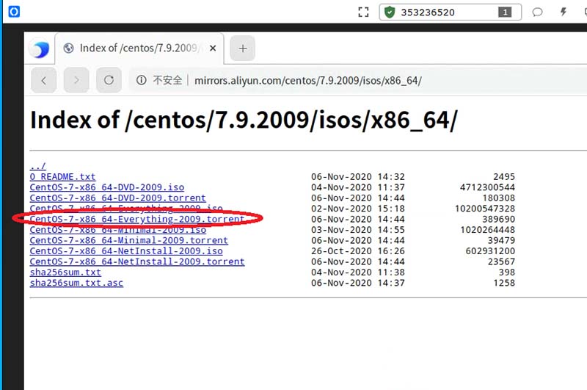Click the file size 602931200

pos(490,250)
